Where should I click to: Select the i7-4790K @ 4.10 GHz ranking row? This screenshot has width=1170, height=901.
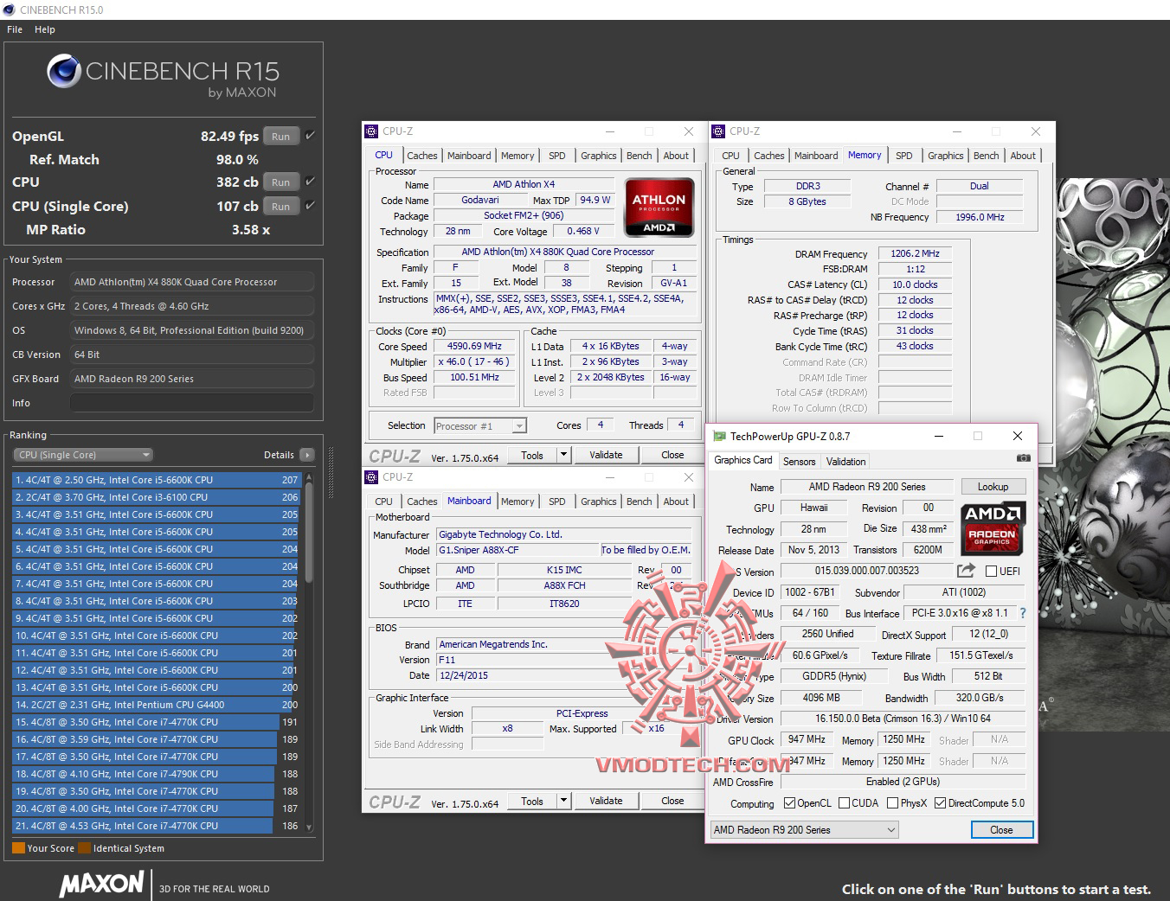click(x=156, y=774)
